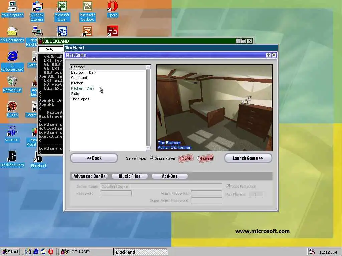The image size is (342, 256).
Task: Click the Admin Password field
Action: (206, 193)
